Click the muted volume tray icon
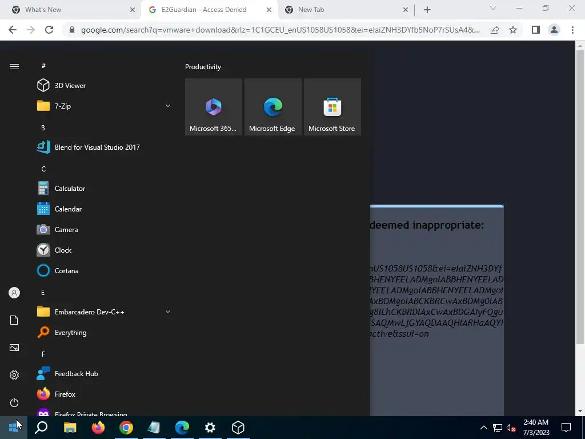585x439 pixels. coord(511,428)
